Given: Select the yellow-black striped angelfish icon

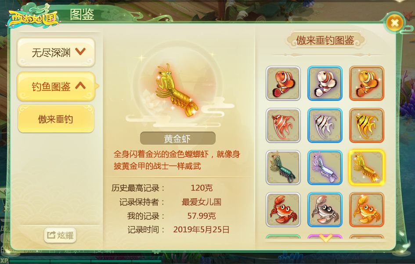Looking at the screenshot, I should [x=367, y=125].
